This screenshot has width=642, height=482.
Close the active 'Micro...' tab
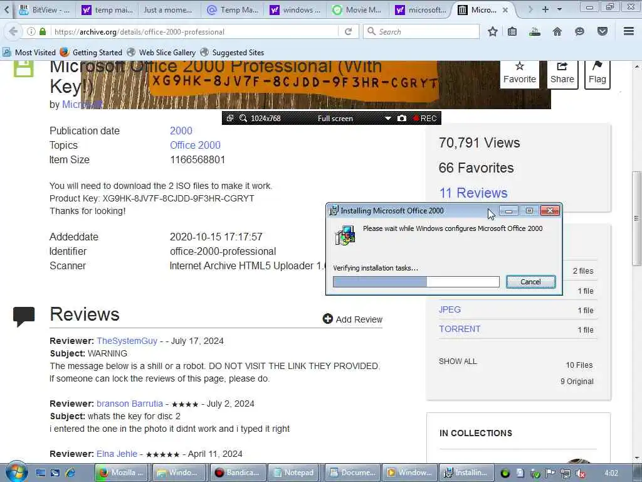click(x=505, y=10)
